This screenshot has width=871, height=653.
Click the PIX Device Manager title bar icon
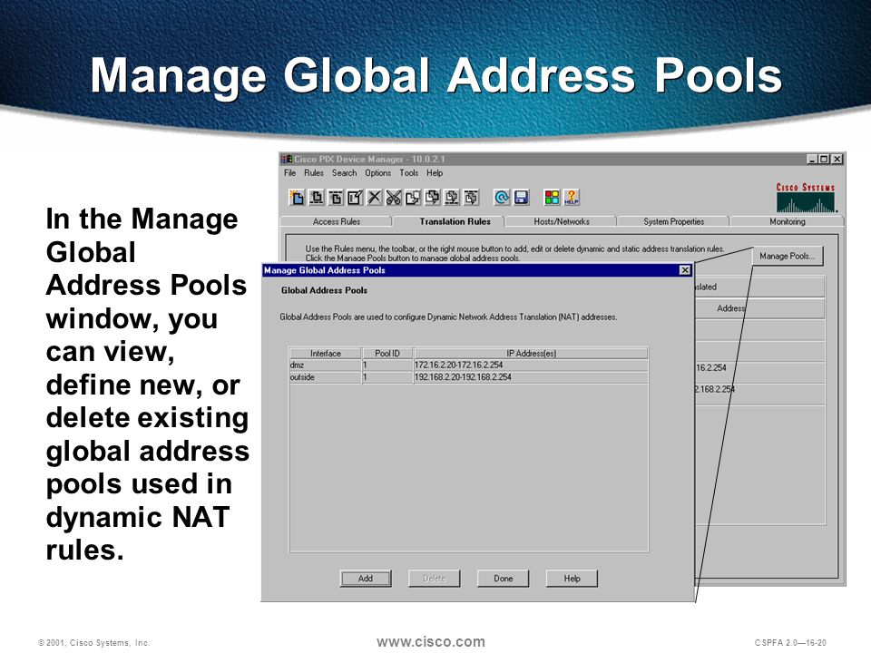pos(286,160)
